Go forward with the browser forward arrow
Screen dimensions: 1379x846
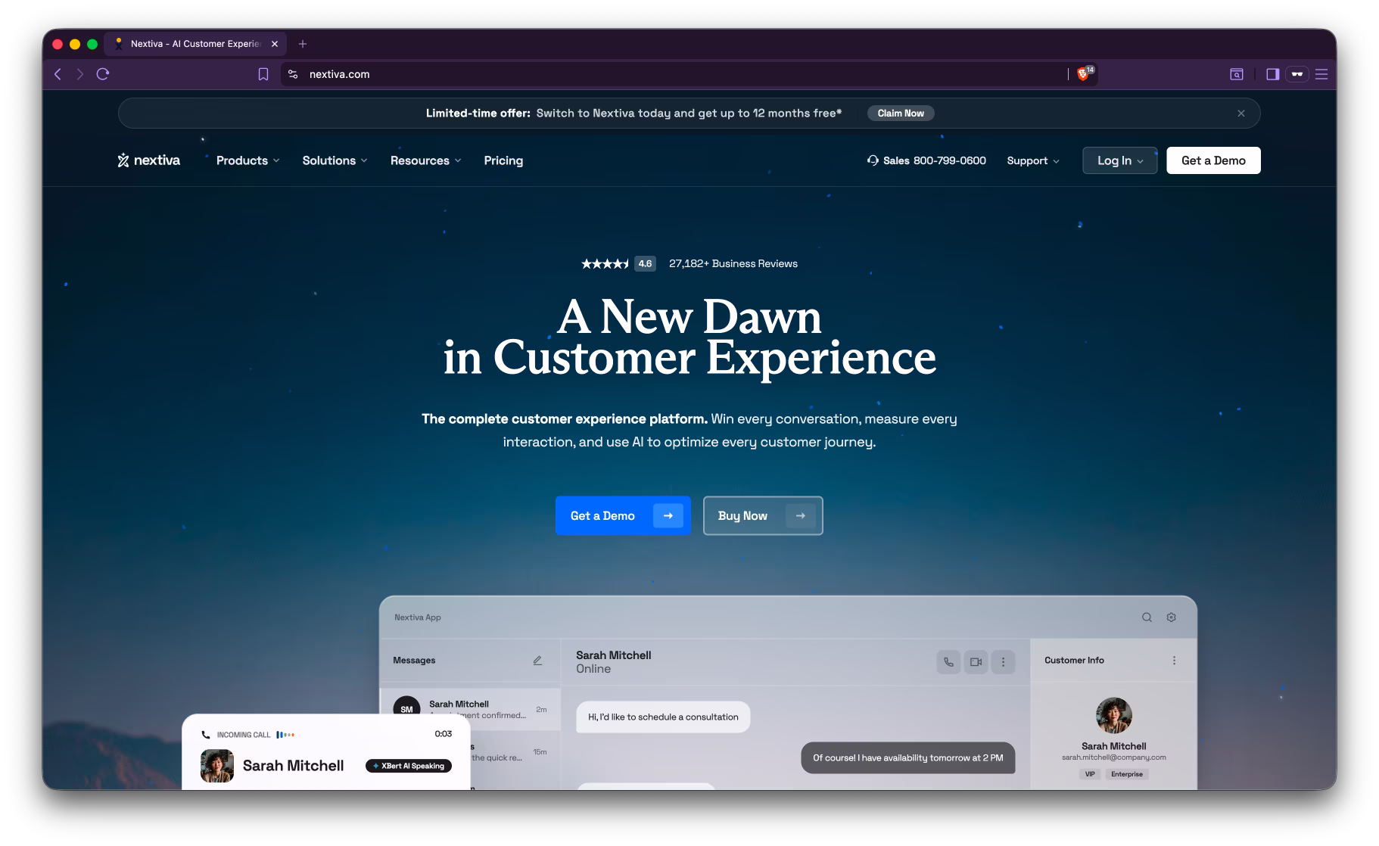click(79, 74)
